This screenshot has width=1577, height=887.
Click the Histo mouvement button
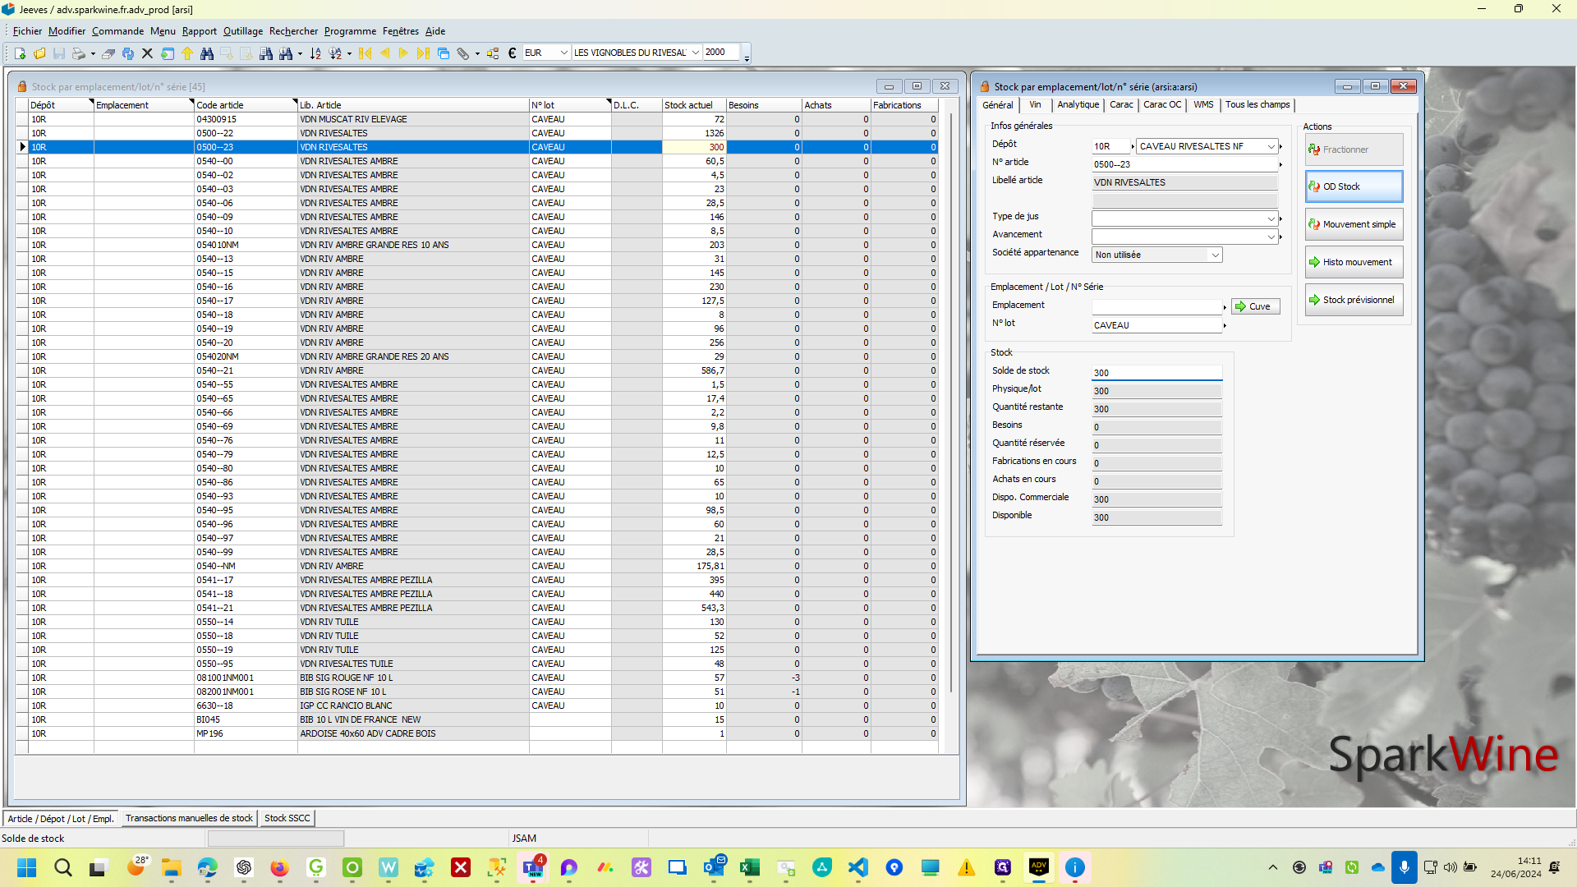point(1354,263)
